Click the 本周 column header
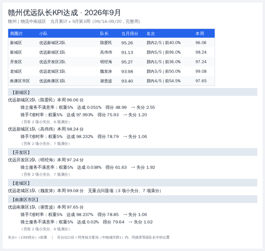 coord(200,33)
